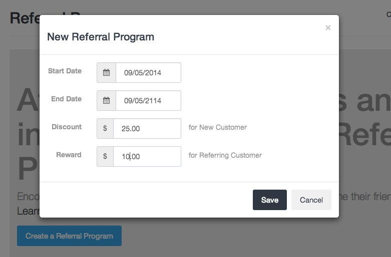Open the End Date calendar icon
This screenshot has width=391, height=257.
pyautogui.click(x=107, y=100)
